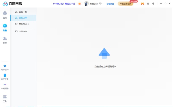Click the username next to avatar
This screenshot has height=107, width=173.
click(x=93, y=4)
